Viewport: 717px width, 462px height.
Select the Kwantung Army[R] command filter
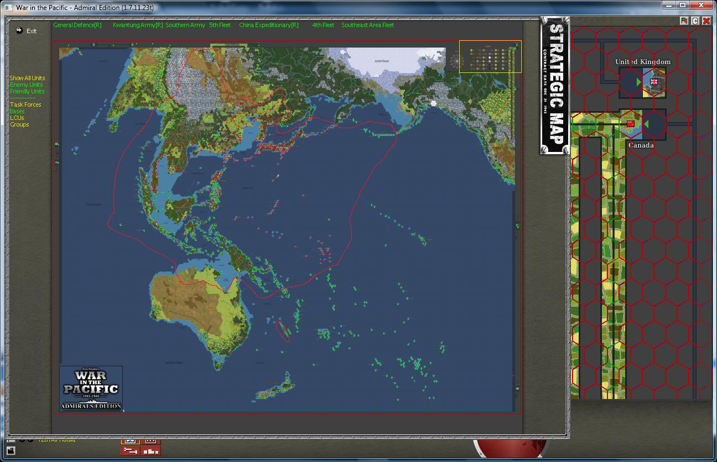coord(138,25)
